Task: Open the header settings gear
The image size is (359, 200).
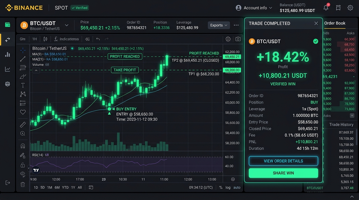Action: [x=350, y=8]
